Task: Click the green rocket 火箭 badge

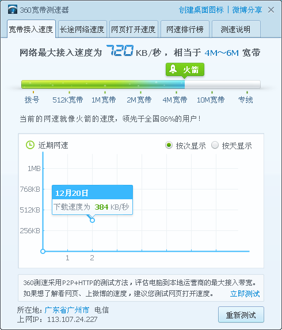Action: [x=185, y=70]
